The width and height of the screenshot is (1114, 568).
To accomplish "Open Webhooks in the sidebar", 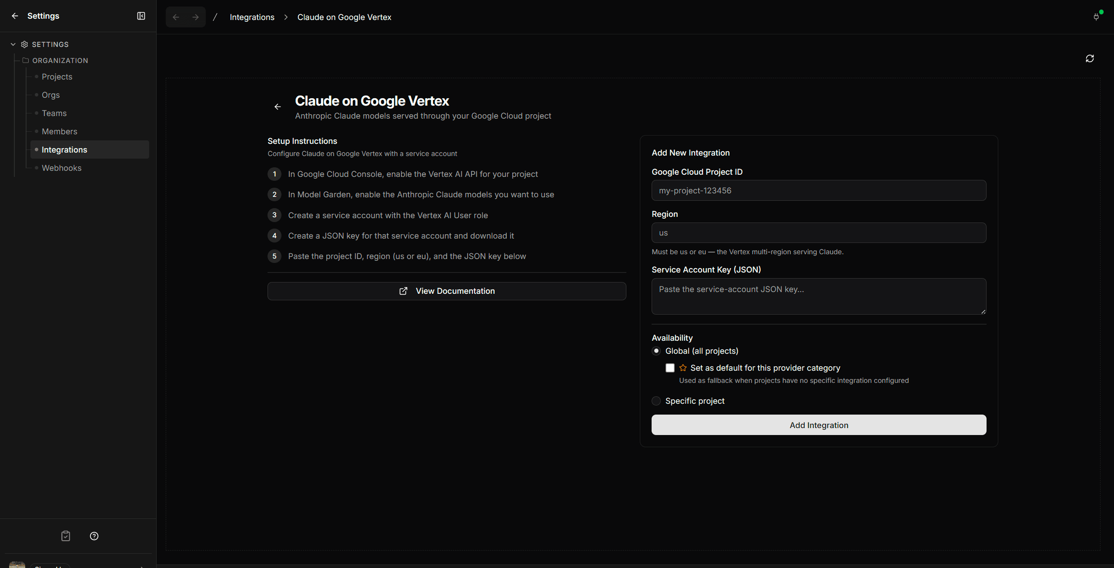I will (x=62, y=168).
